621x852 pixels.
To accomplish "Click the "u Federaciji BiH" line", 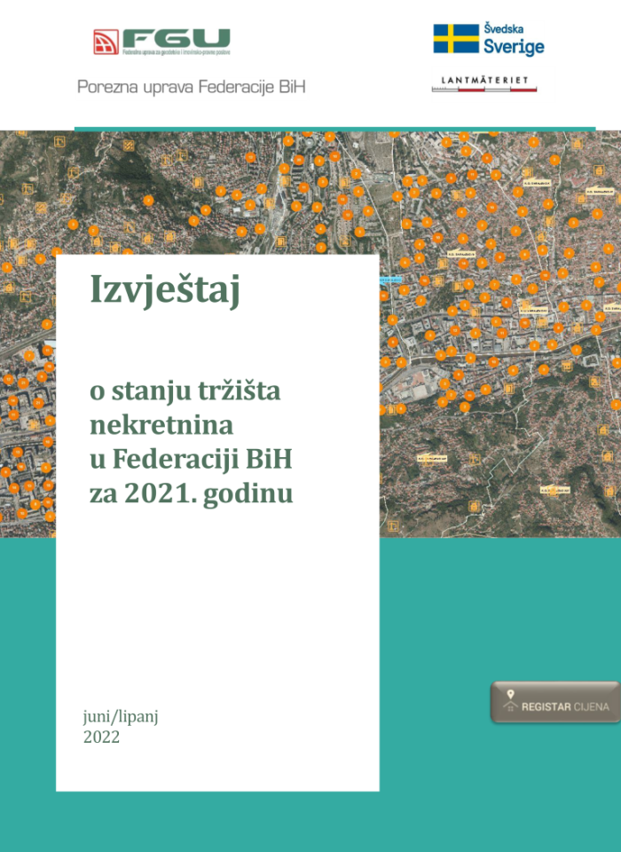I will (x=191, y=459).
